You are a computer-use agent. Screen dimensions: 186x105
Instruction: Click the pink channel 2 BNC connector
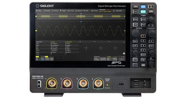[x=67, y=83]
